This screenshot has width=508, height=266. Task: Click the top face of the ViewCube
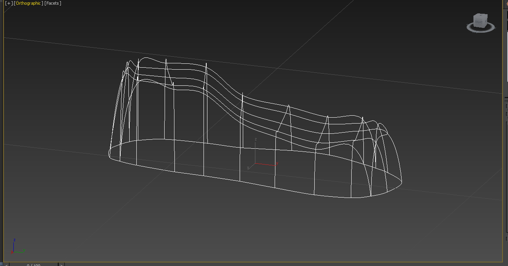[x=480, y=15]
